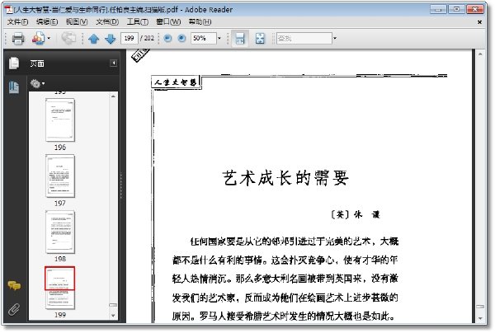This screenshot has height=333, width=495.
Task: Open the 视图(V) menu
Action: [77, 21]
